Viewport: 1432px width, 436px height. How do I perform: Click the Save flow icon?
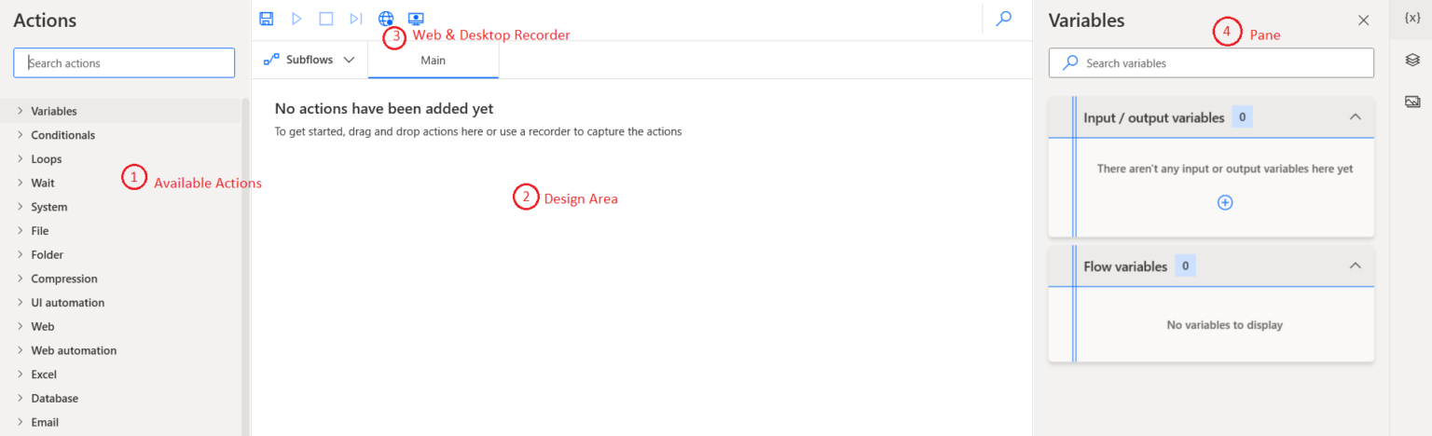[x=267, y=19]
